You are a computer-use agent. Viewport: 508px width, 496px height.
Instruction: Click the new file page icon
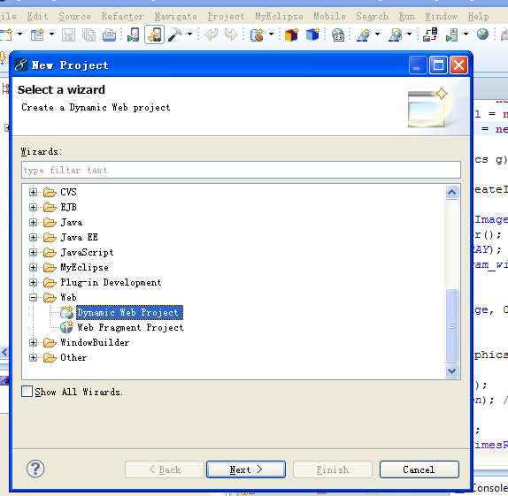pyautogui.click(x=37, y=34)
